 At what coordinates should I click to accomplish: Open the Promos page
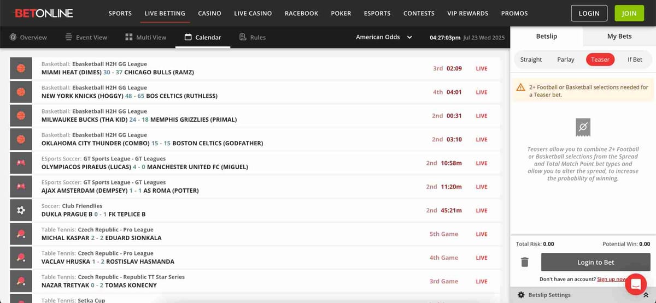click(514, 13)
